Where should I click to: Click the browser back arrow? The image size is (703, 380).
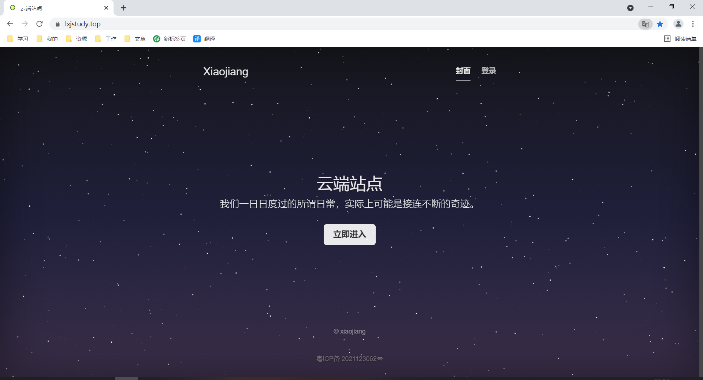10,24
